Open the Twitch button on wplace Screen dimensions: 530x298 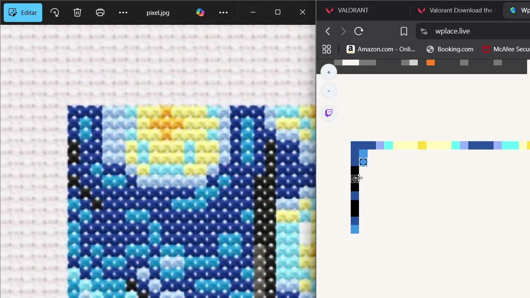pyautogui.click(x=329, y=113)
